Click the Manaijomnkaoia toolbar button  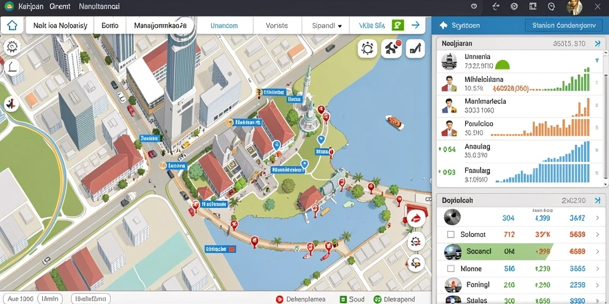pyautogui.click(x=158, y=26)
